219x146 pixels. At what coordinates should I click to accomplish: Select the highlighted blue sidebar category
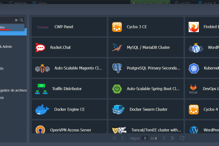tap(13, 32)
